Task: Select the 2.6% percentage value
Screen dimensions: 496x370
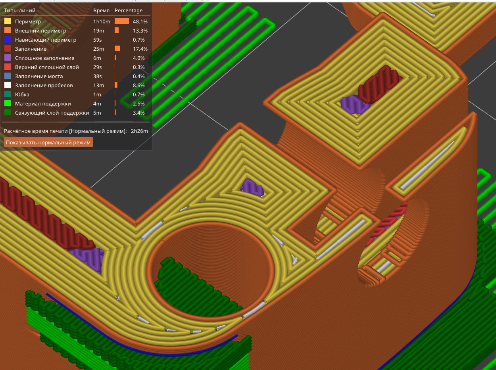Action: [x=139, y=104]
